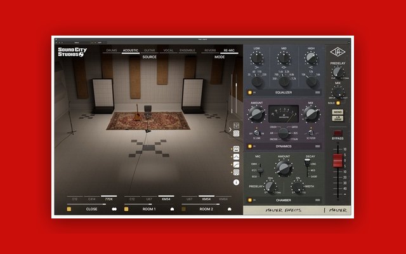Select U67 mic for ROOM 2

pos(189,199)
